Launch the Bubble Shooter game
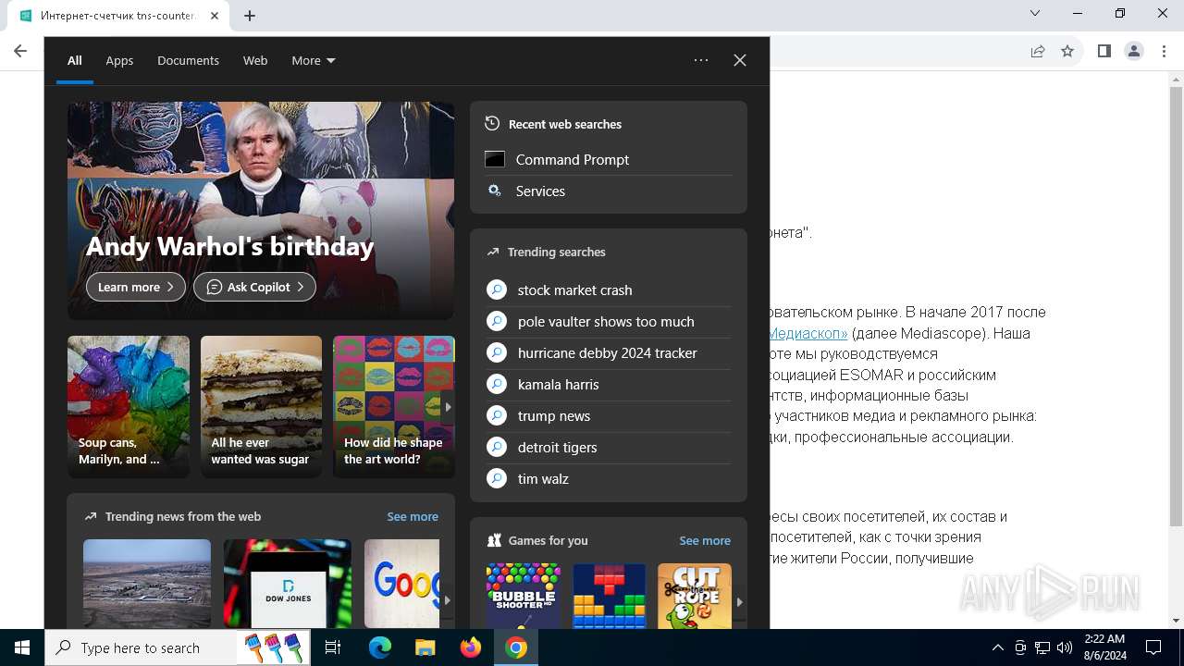The image size is (1184, 666). point(524,597)
